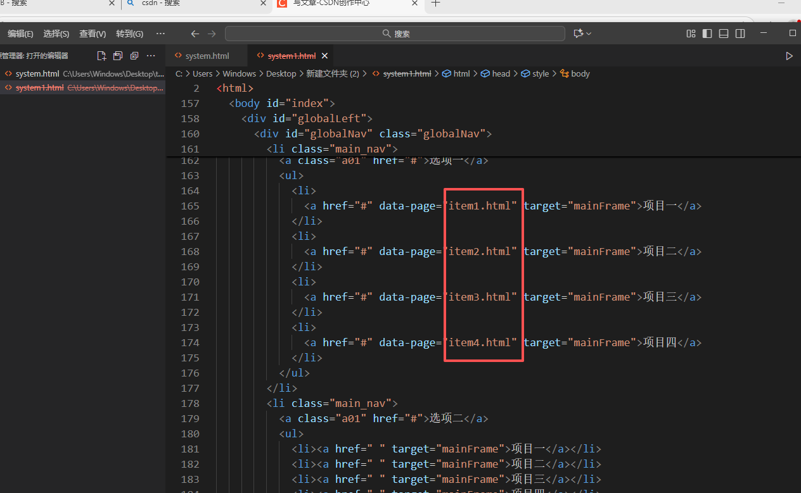Screen dimensions: 801x493
Task: Click line number 178 in the gutter
Action: coord(190,403)
